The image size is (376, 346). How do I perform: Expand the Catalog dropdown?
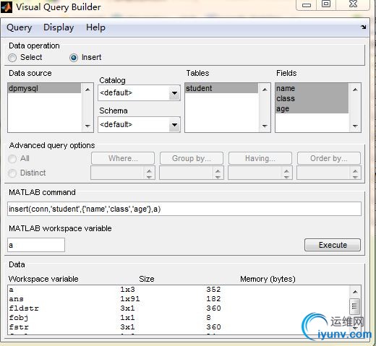tap(174, 93)
